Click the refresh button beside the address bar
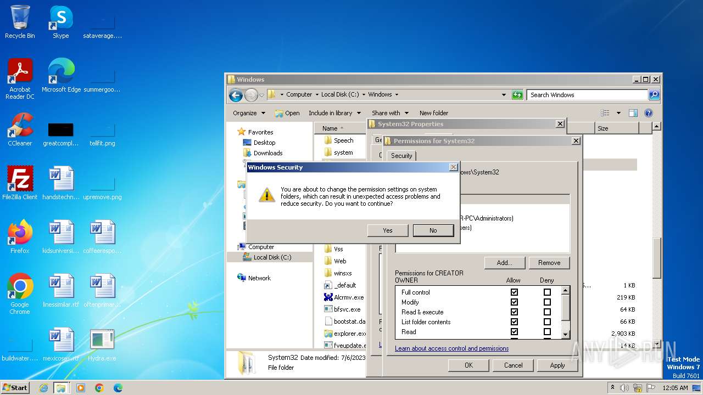The height and width of the screenshot is (395, 703). pos(517,95)
